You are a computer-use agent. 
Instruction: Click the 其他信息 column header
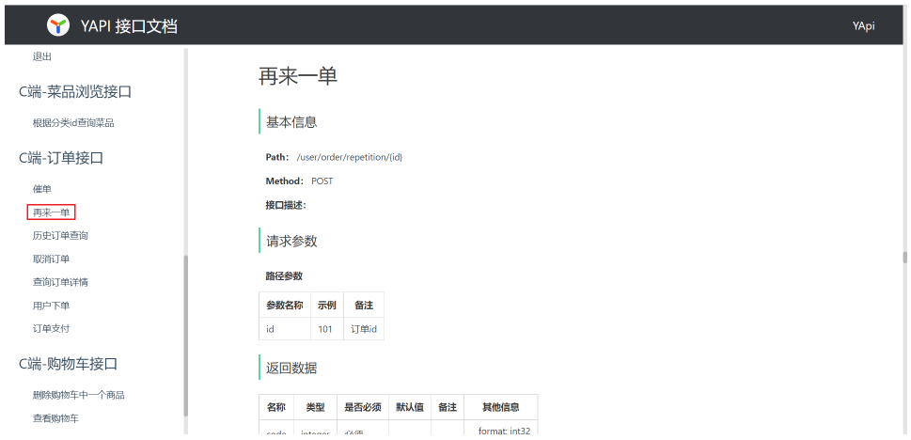point(501,407)
